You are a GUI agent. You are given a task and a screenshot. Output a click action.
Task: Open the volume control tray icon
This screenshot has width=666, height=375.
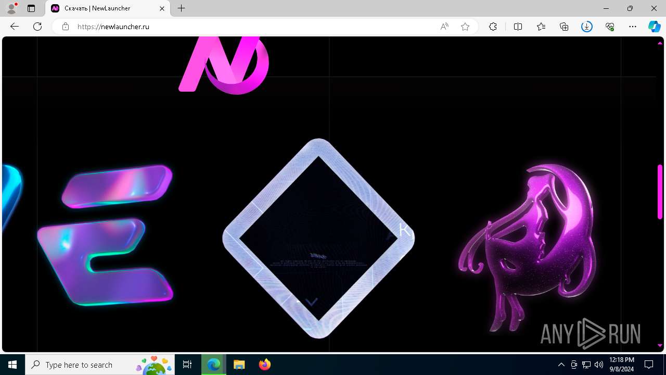point(598,365)
